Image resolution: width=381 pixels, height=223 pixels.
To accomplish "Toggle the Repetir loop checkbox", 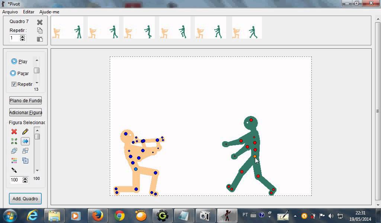I will [14, 84].
